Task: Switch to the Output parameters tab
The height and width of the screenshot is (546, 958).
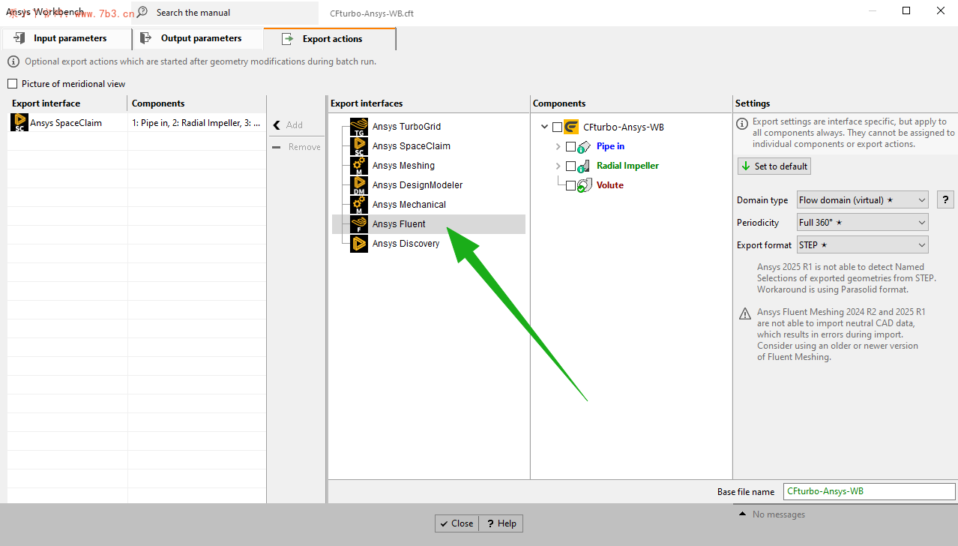Action: 198,39
